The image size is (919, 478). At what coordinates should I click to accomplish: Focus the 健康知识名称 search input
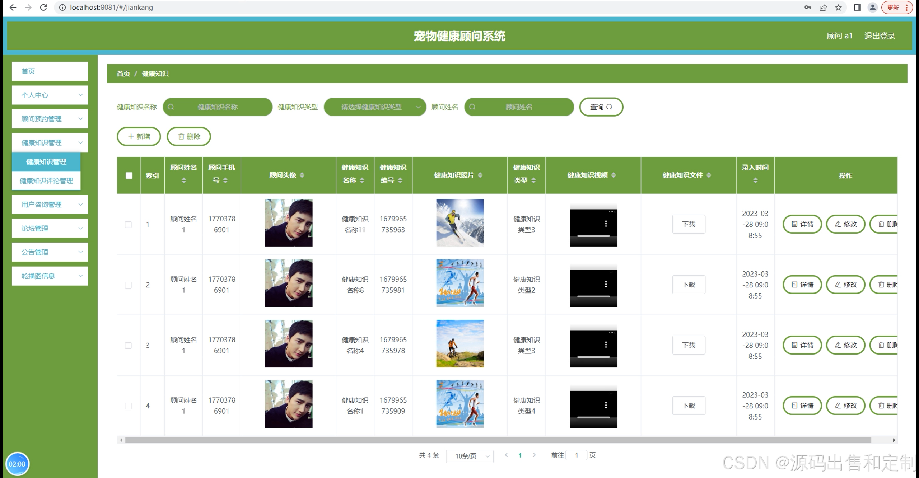[218, 107]
